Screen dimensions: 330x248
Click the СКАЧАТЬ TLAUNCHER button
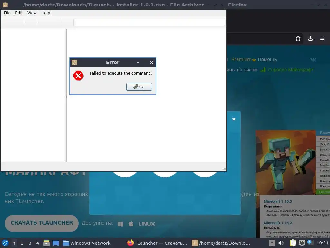click(42, 223)
